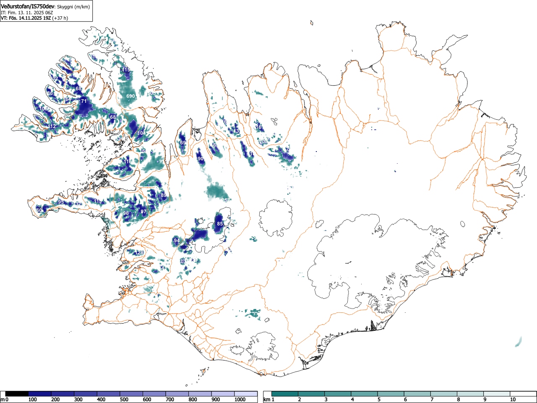Screen dimensions: 537x403
Task: Select swatch between 7 and 8 km
Action: point(443,394)
